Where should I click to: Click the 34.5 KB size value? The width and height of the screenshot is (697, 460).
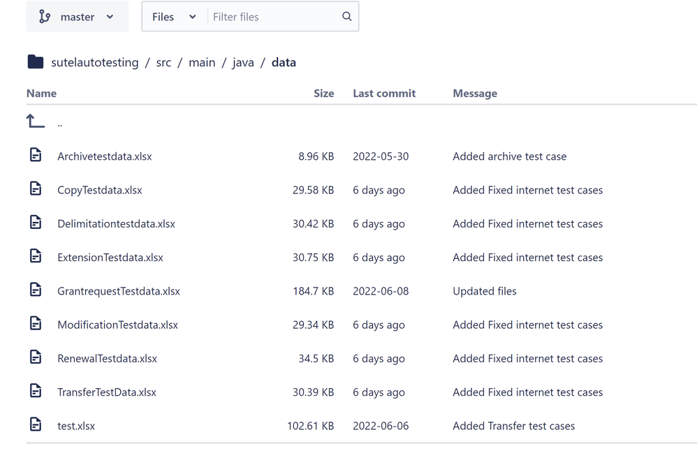pyautogui.click(x=316, y=359)
